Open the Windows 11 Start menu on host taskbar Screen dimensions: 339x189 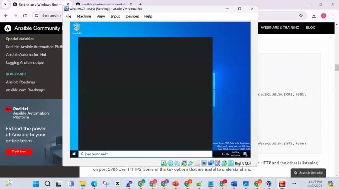36,184
